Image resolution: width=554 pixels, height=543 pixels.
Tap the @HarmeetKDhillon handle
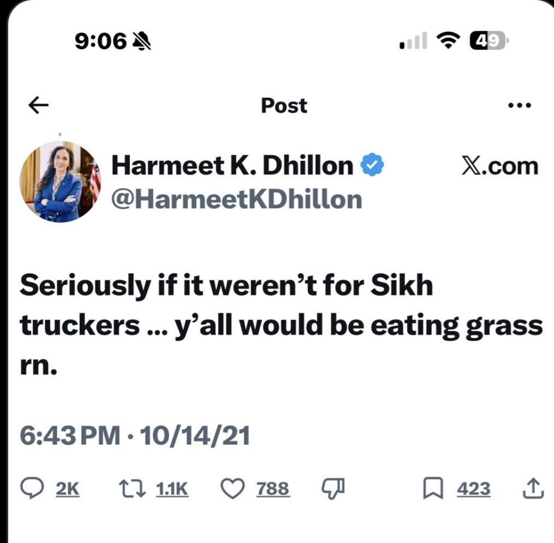pos(236,200)
